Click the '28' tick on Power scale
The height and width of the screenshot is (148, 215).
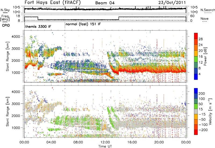click(x=200, y=39)
